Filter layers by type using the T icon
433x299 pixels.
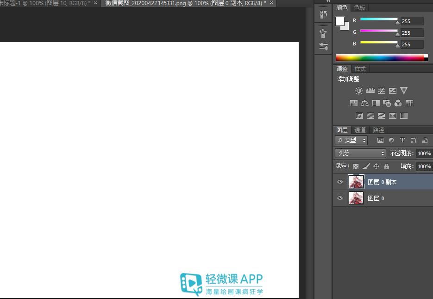click(402, 140)
